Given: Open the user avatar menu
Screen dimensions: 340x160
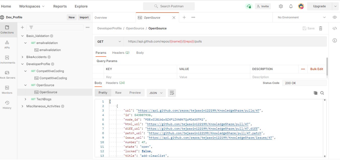Looking at the screenshot, I should [301, 6].
